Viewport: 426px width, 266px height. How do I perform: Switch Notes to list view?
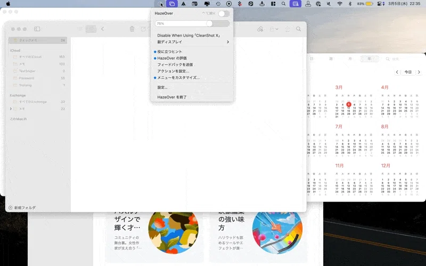point(79,29)
